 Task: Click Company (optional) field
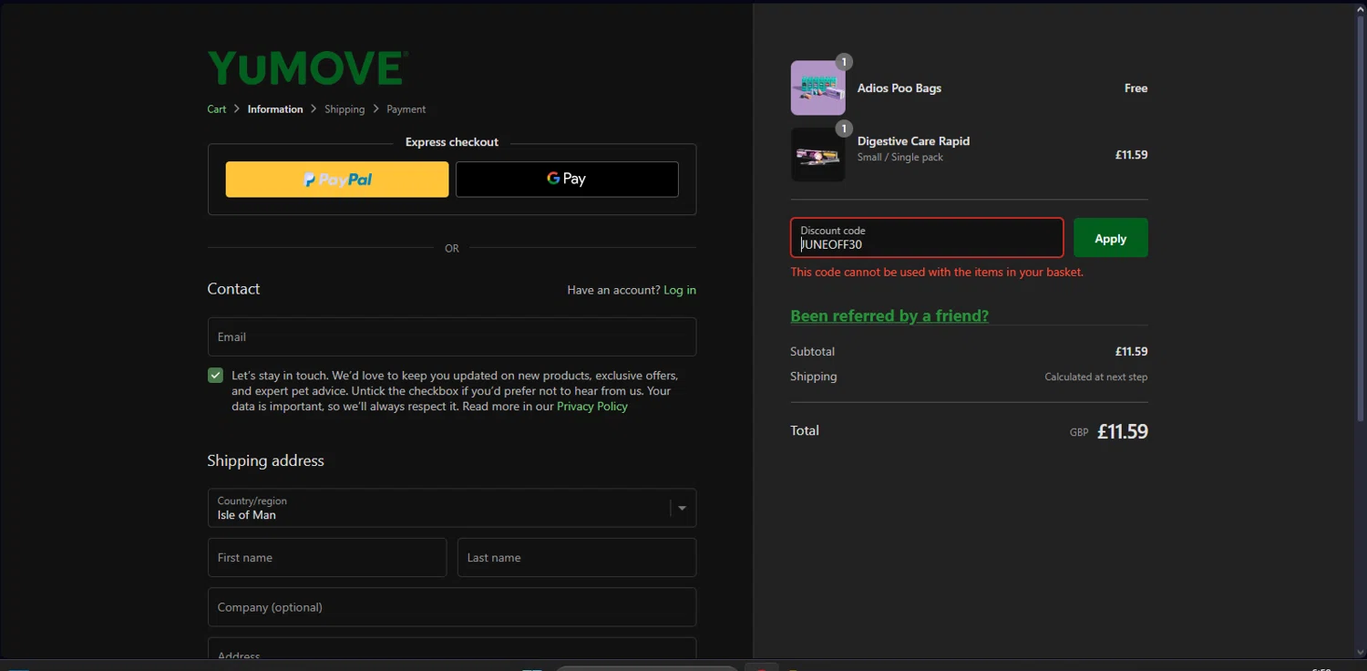(452, 606)
